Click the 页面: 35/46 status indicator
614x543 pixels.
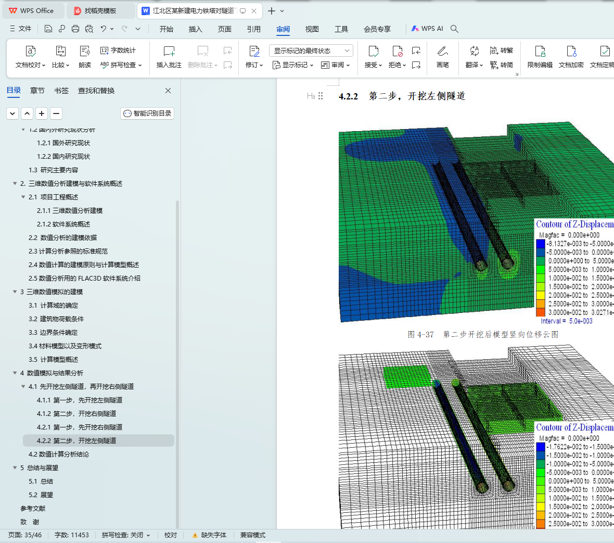25,535
